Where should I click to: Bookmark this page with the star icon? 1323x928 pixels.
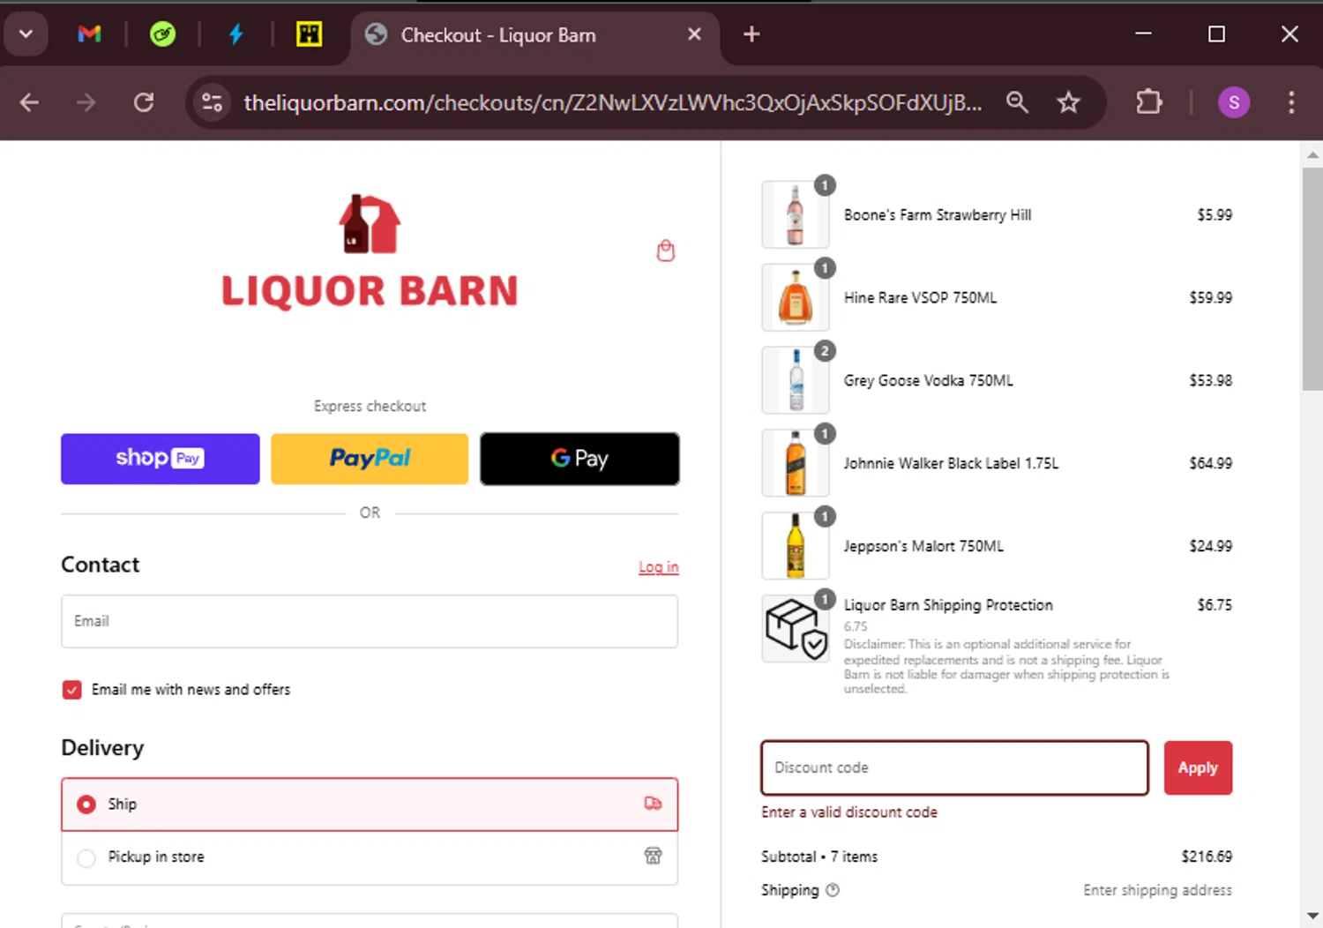(x=1068, y=102)
